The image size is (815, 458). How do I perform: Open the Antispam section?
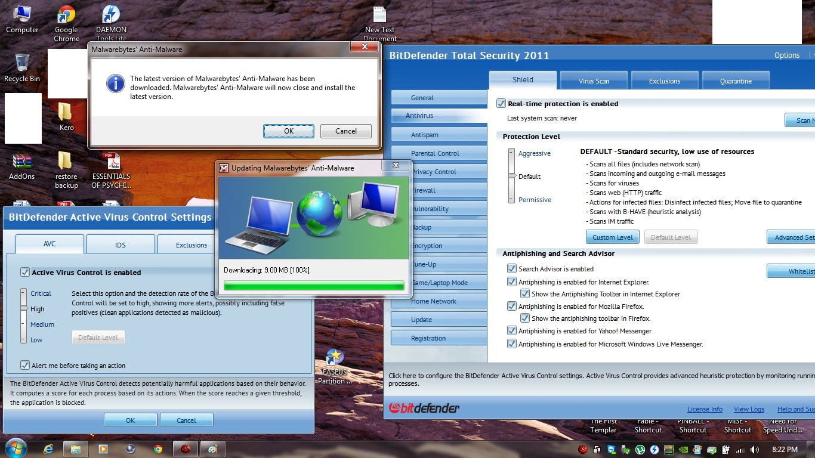[x=439, y=135]
